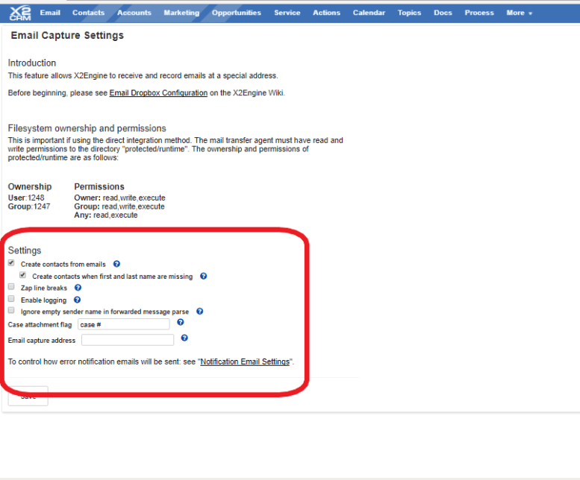Toggle Create contacts when names are missing
Viewport: 580px width, 480px height.
23,275
